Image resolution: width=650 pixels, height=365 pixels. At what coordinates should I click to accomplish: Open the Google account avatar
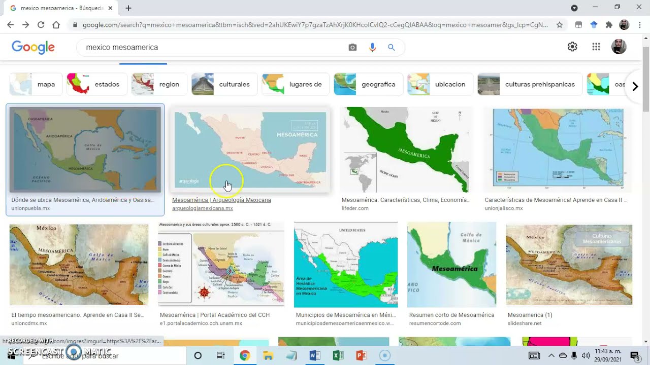[619, 47]
